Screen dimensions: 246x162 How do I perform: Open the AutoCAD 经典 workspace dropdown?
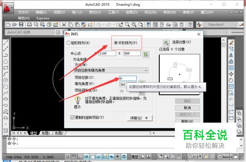[x=30, y=32]
